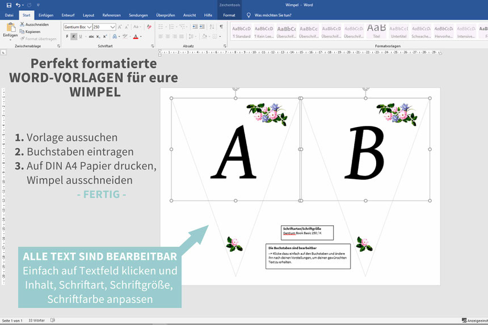Click the decrease indent icon
Screen dimensions: 488x325
(195, 27)
